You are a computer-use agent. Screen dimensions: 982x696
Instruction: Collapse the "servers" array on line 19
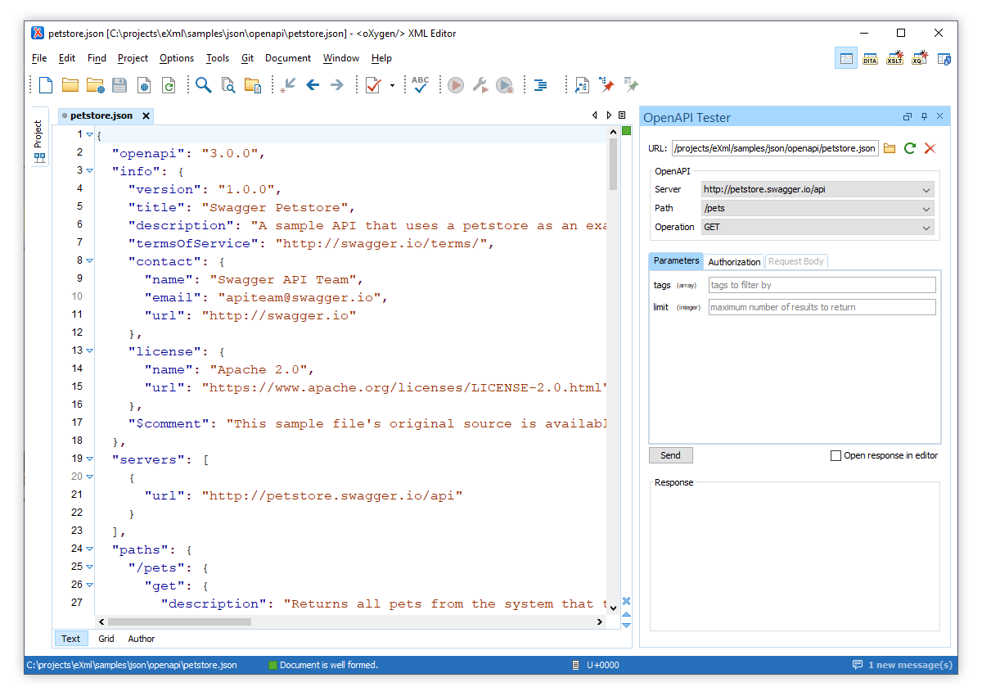coord(90,459)
